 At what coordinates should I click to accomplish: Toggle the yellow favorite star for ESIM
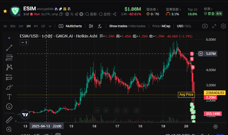[x=5, y=11]
